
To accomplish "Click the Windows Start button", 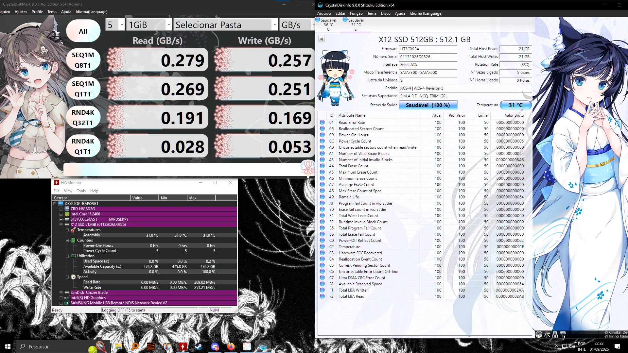I will 8,346.
